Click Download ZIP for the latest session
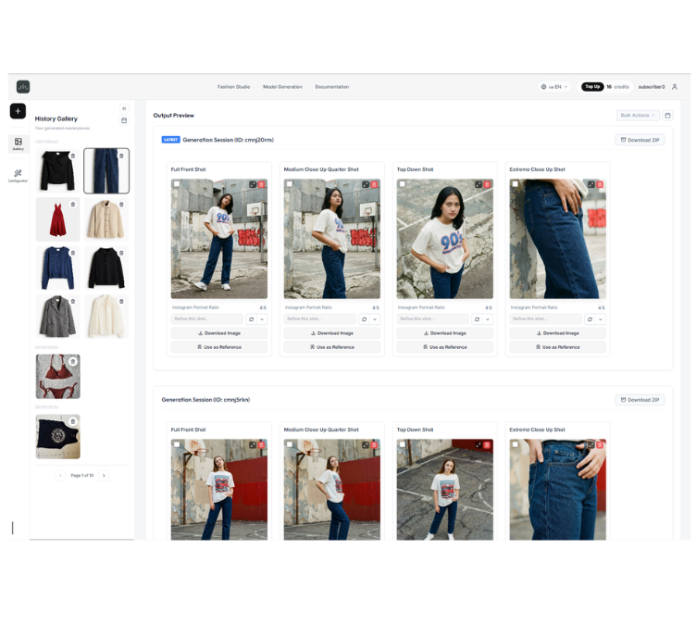The height and width of the screenshot is (624, 696). pos(640,140)
